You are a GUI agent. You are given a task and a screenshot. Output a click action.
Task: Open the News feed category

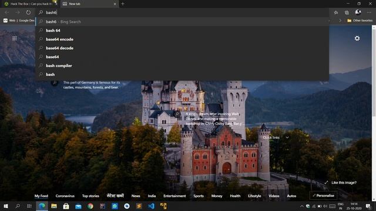136,196
